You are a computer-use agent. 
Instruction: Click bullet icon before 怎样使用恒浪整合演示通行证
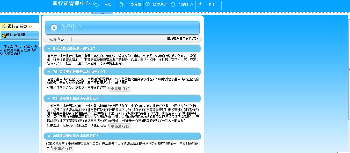(49, 98)
